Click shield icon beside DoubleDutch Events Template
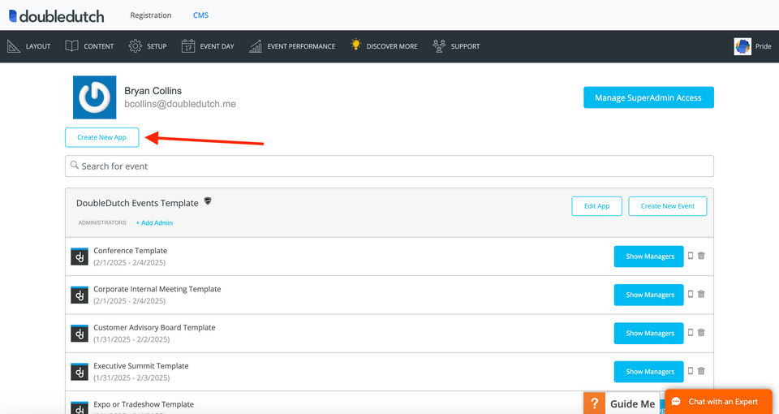 (x=208, y=201)
